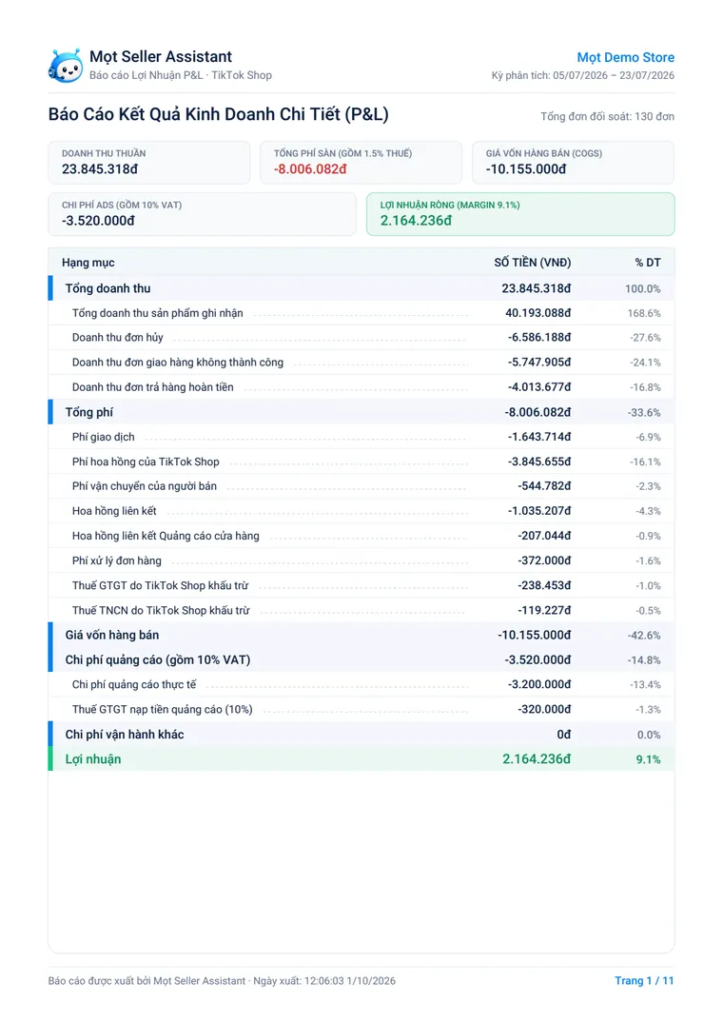Select Chi phí quảng cáo (gồm 10% VAT) row
This screenshot has height=1022, width=723.
coord(361,659)
